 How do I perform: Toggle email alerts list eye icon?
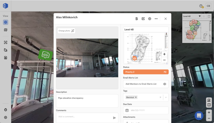pyautogui.click(x=165, y=84)
